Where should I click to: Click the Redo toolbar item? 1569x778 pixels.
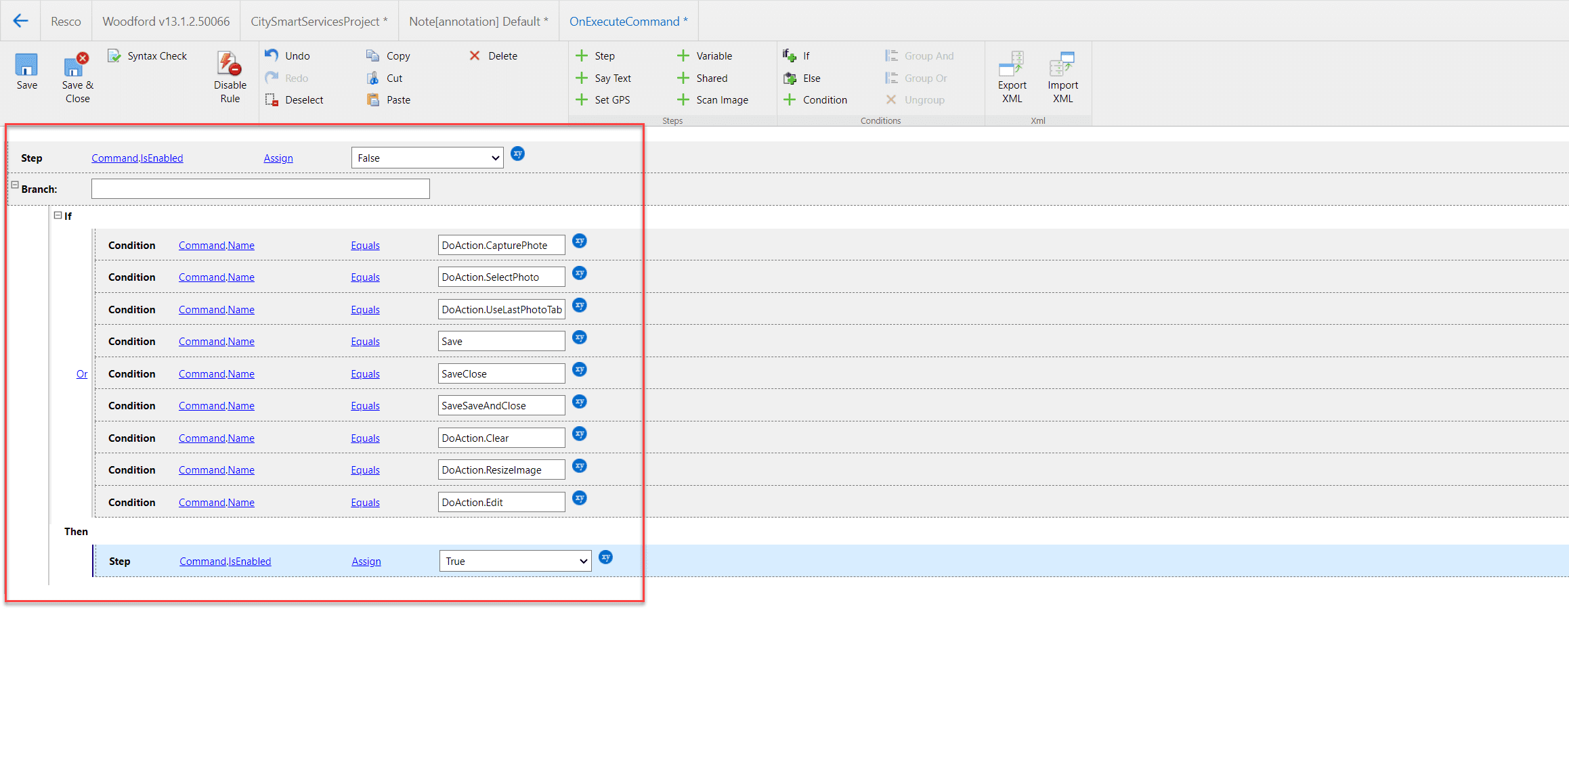pos(287,78)
